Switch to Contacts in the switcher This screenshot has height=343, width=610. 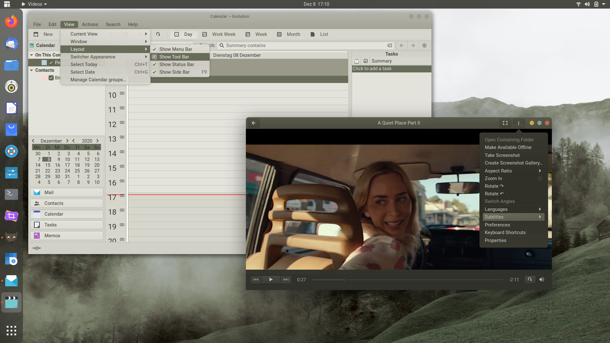[67, 203]
